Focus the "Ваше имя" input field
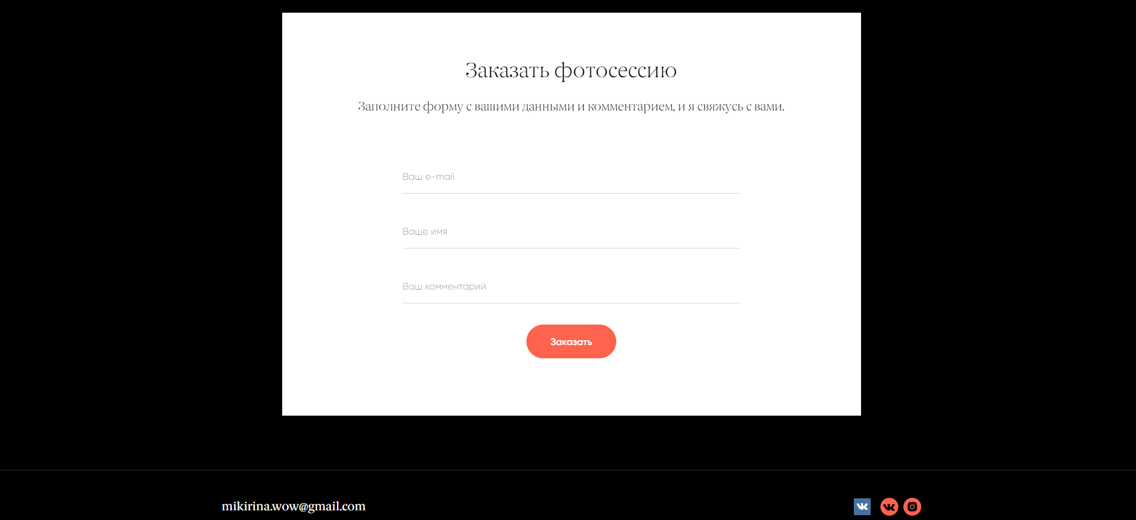Image resolution: width=1136 pixels, height=520 pixels. point(571,232)
